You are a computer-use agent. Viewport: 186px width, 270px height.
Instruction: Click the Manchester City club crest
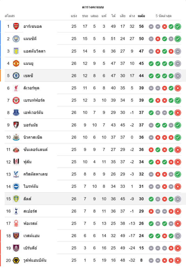(16, 39)
